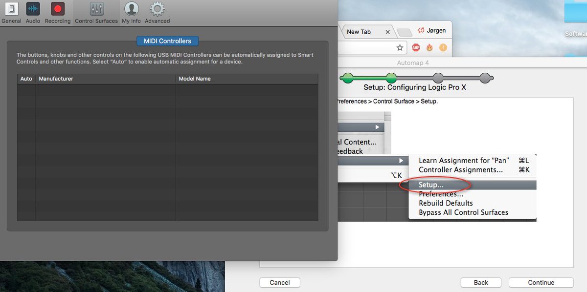The image size is (587, 292).
Task: Cancel the Automap 4 setup
Action: (x=280, y=282)
